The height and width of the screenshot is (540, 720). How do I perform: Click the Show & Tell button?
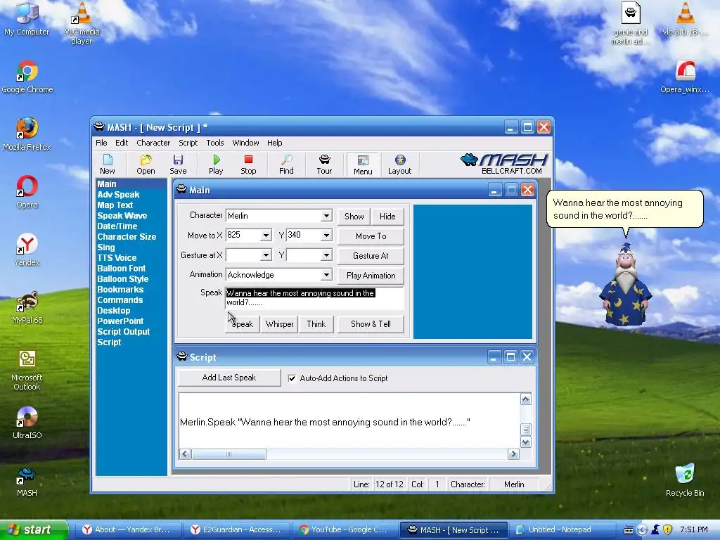tap(371, 324)
